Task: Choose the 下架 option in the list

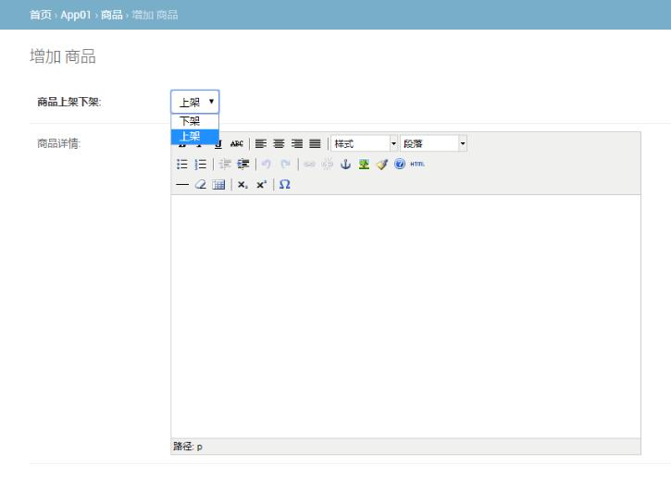Action: pyautogui.click(x=194, y=121)
